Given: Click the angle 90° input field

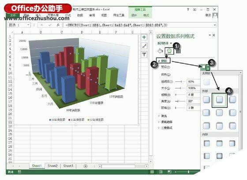Looking at the screenshot, I should [194, 101].
